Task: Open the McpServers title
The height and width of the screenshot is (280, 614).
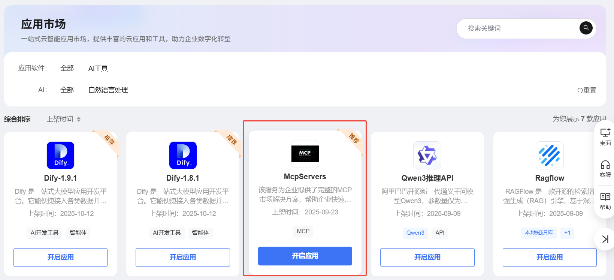Action: [x=305, y=177]
